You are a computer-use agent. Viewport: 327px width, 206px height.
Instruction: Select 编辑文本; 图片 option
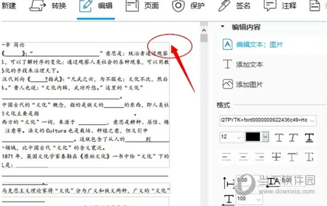[x=259, y=45]
